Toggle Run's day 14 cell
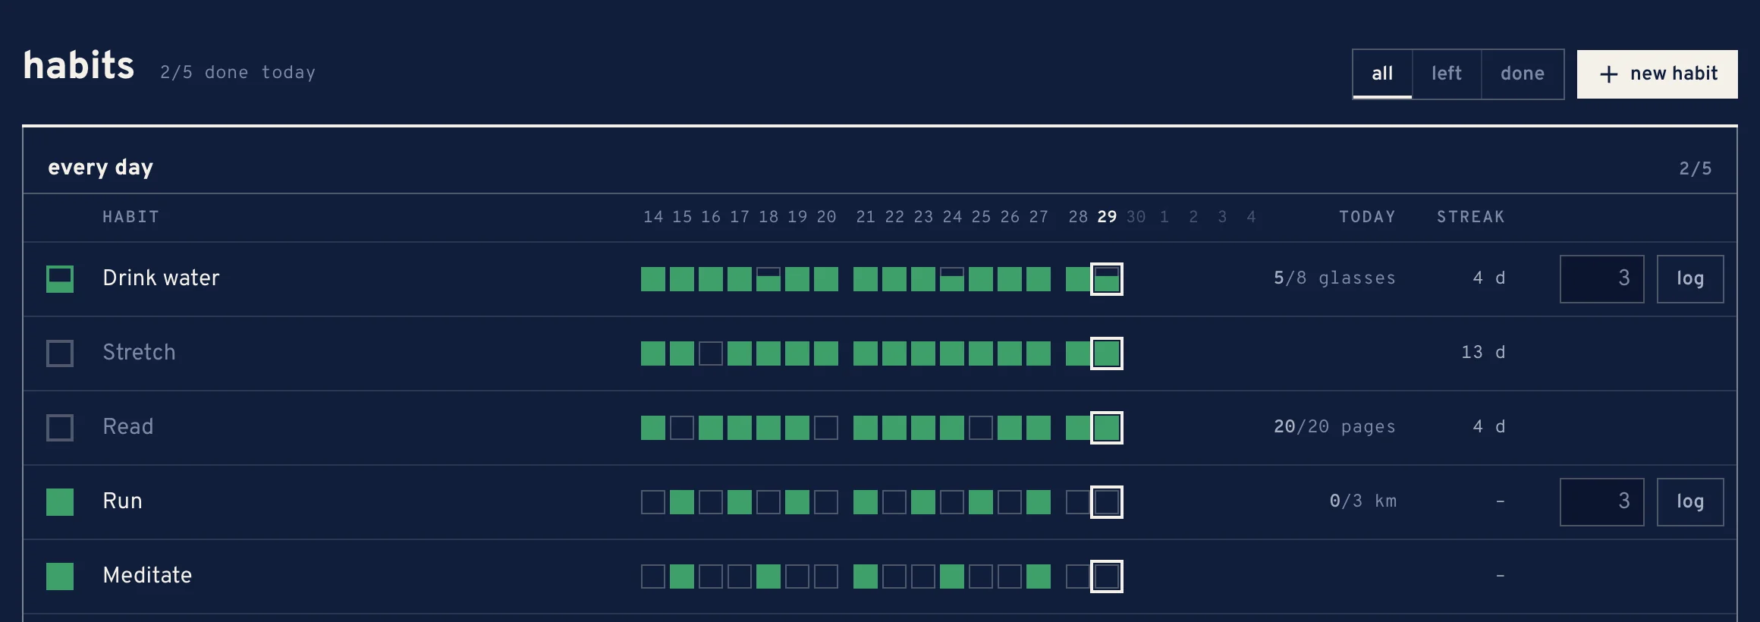Image resolution: width=1760 pixels, height=622 pixels. 653,502
